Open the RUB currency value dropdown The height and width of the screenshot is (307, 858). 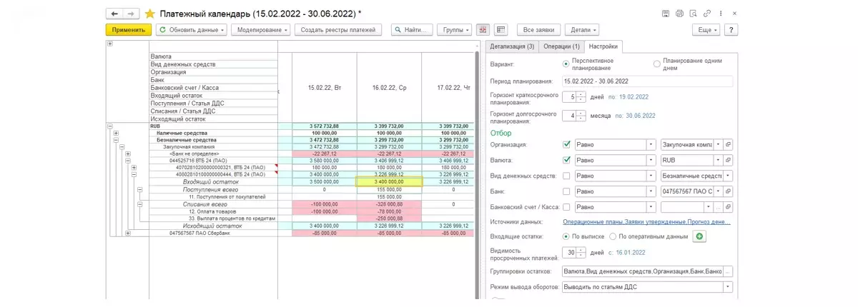coord(718,160)
